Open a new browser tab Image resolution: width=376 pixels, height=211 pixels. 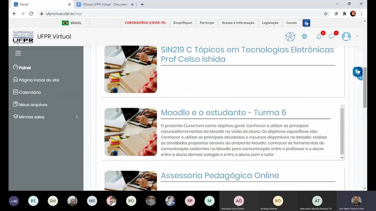click(x=142, y=4)
